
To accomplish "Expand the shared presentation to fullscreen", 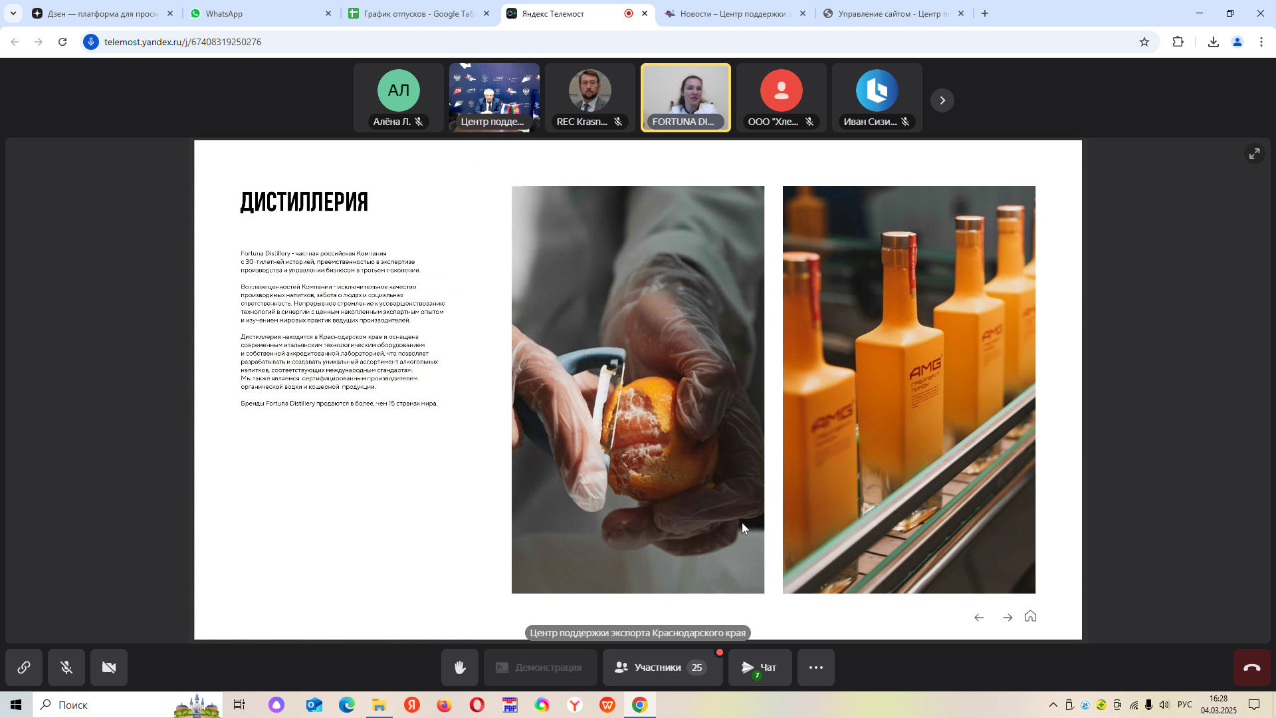I will pyautogui.click(x=1254, y=154).
